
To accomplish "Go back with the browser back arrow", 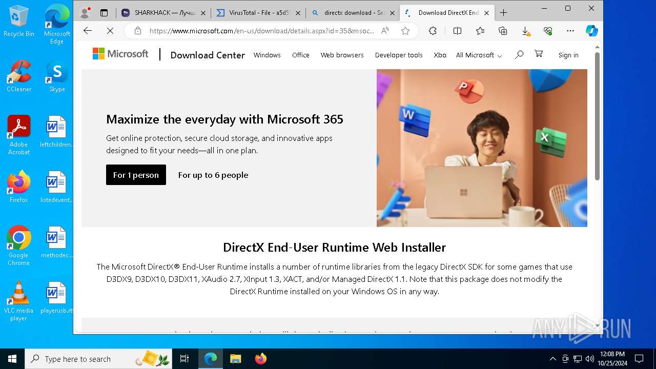I will [x=88, y=31].
